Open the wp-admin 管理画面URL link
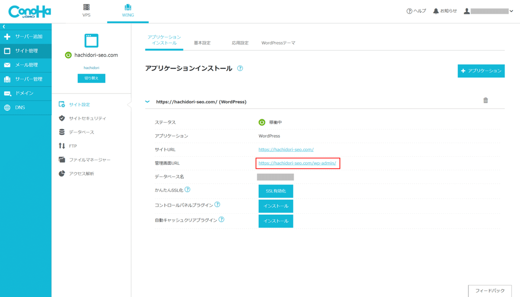This screenshot has width=520, height=297. (297, 163)
